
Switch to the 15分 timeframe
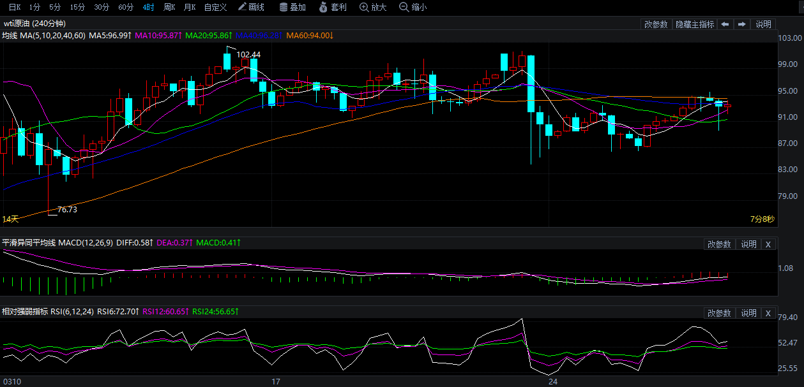click(x=77, y=8)
